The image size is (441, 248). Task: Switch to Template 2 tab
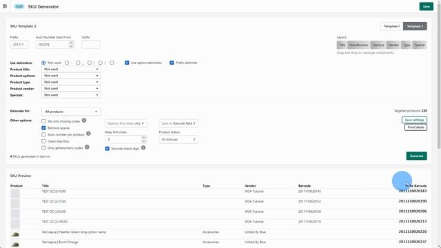(x=415, y=26)
